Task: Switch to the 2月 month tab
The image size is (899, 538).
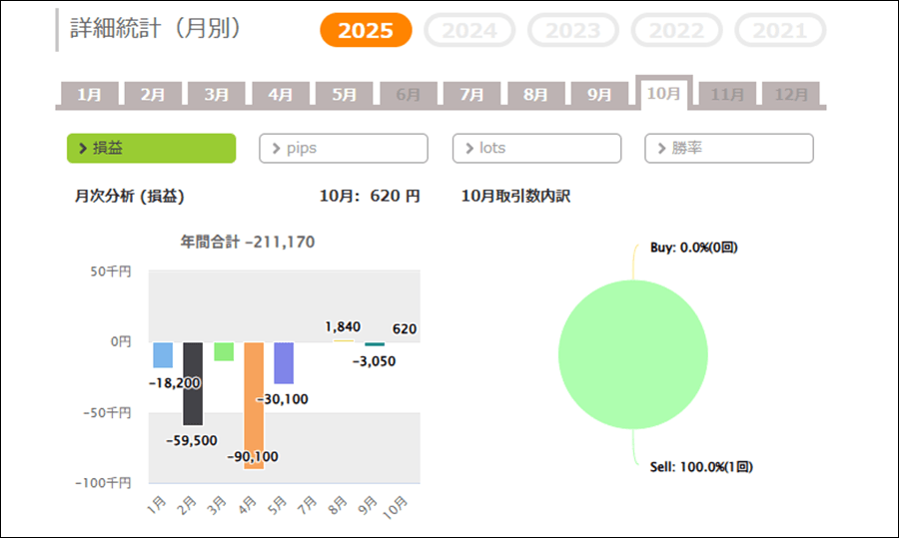Action: click(x=153, y=95)
